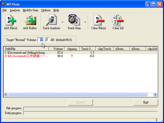
Task: Sort by the Track G... column header
Action: click(x=87, y=49)
